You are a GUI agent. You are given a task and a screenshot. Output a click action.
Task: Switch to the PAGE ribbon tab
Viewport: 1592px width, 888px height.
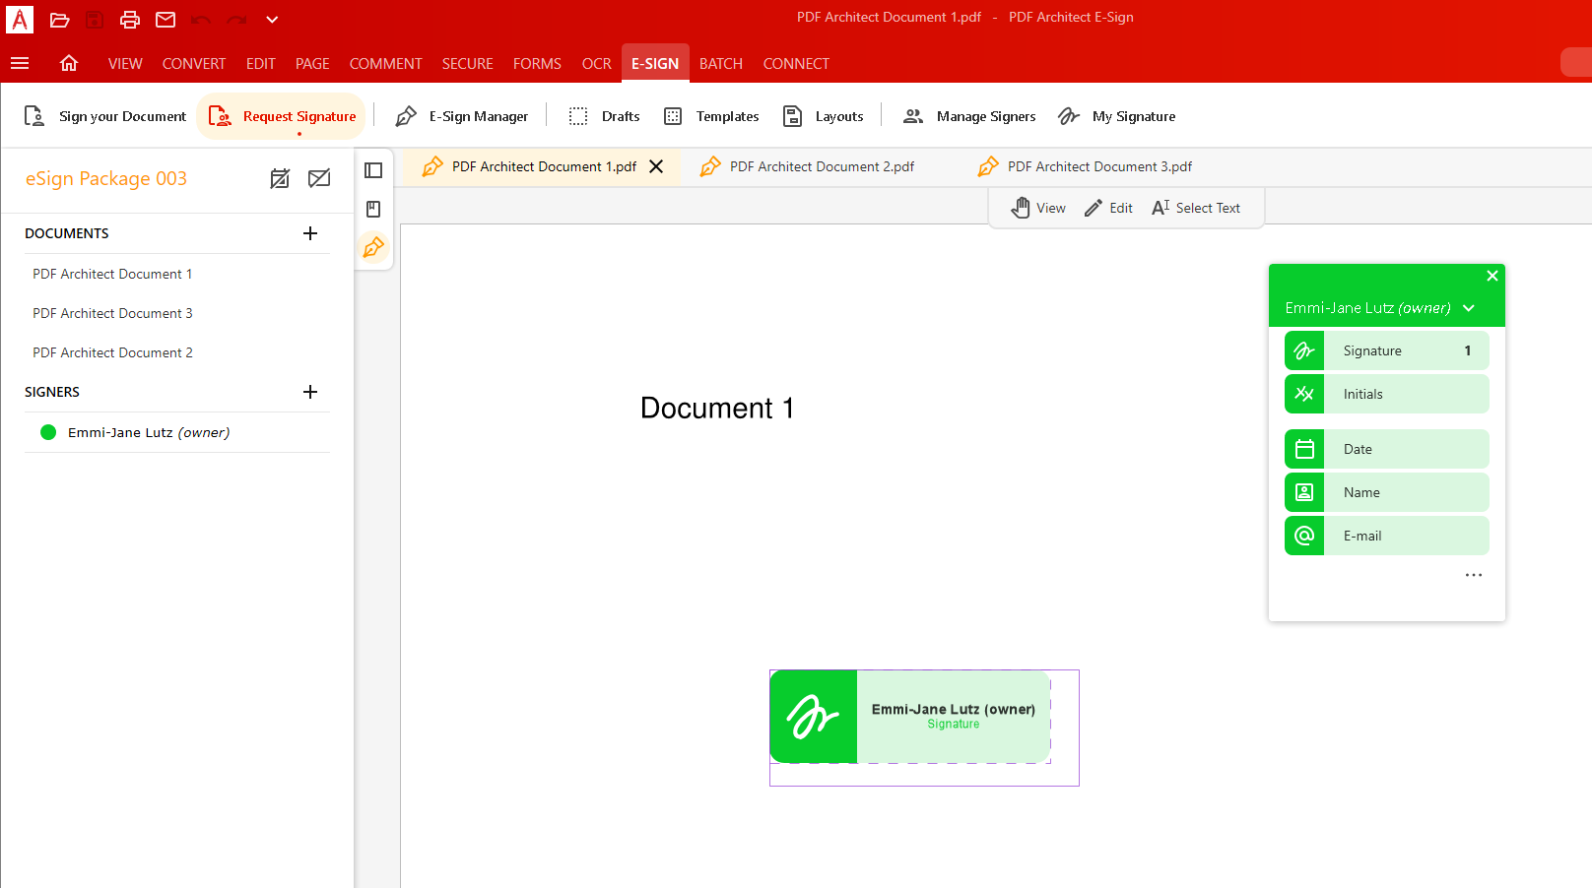pos(312,63)
